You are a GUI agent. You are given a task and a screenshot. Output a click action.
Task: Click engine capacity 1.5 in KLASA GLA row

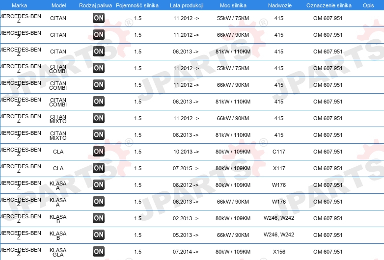click(x=138, y=252)
